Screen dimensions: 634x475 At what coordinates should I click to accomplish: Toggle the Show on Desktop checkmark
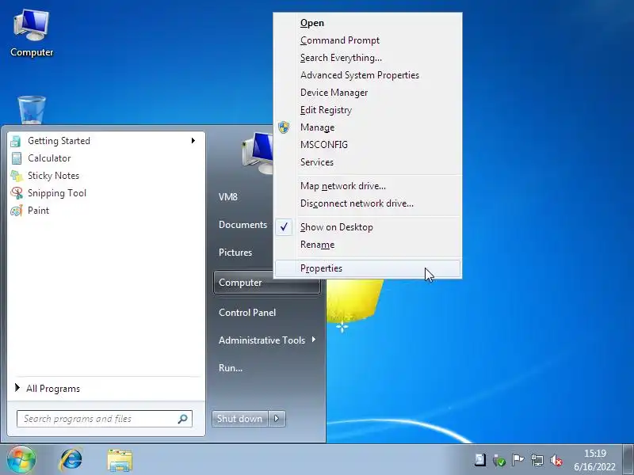tap(284, 227)
